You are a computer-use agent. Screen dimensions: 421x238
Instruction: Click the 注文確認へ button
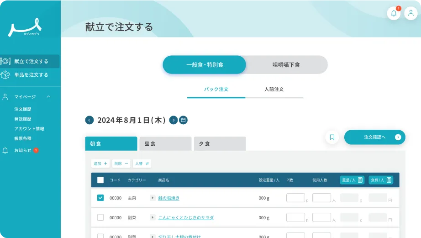[375, 137]
